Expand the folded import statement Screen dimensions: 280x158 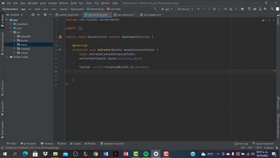80,28
